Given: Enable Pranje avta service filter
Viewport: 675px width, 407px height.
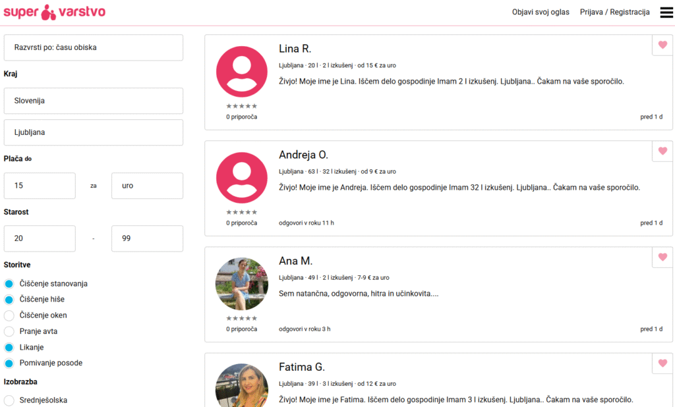Looking at the screenshot, I should 9,331.
